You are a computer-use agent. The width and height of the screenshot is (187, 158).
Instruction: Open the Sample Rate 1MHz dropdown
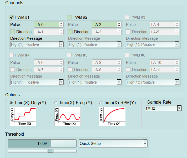click(x=163, y=108)
